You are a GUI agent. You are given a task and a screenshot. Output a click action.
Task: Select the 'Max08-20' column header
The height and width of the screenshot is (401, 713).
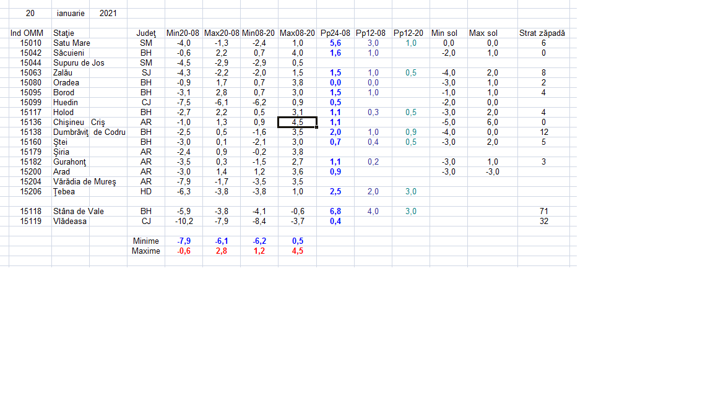pyautogui.click(x=297, y=33)
